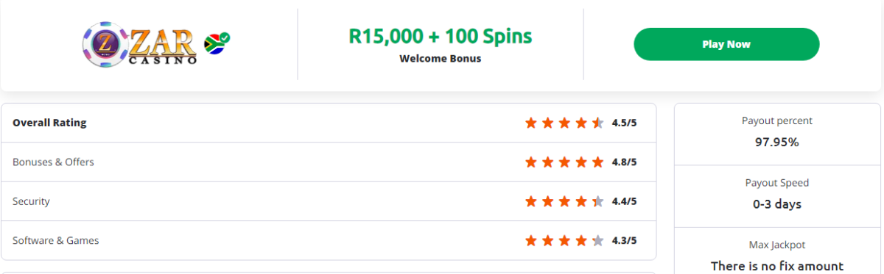Screen dimensions: 884x274
Task: Click the 97.95% payout percent value
Action: point(777,143)
